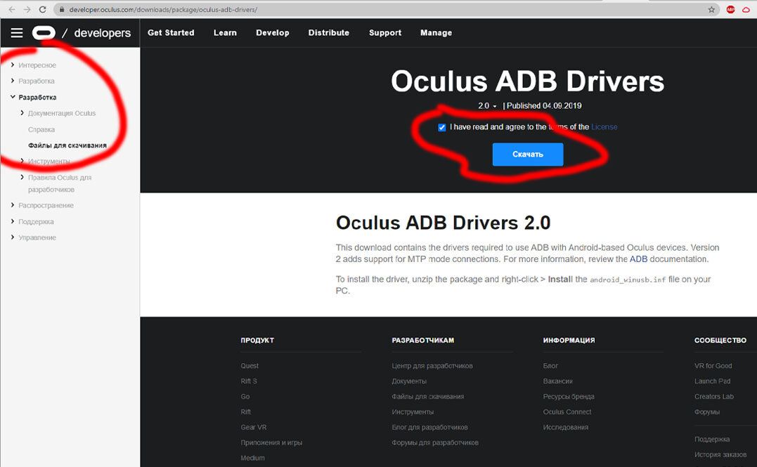Viewport: 757px width, 467px height.
Task: Reload the page
Action: 42,9
